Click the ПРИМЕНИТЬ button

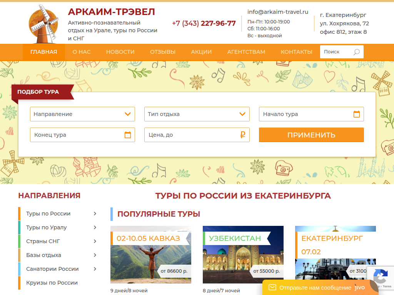311,134
